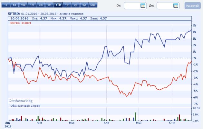Screen dimensions: 203x129
Task: Select the 5d time range tab
Action: (15, 5)
